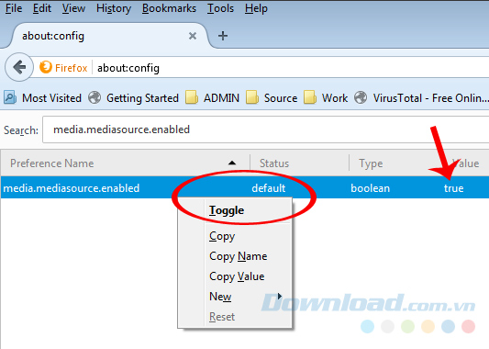
Task: Choose Copy in context menu
Action: (x=235, y=236)
